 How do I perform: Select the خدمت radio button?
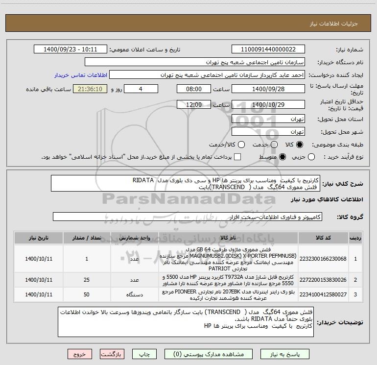[x=274, y=145]
